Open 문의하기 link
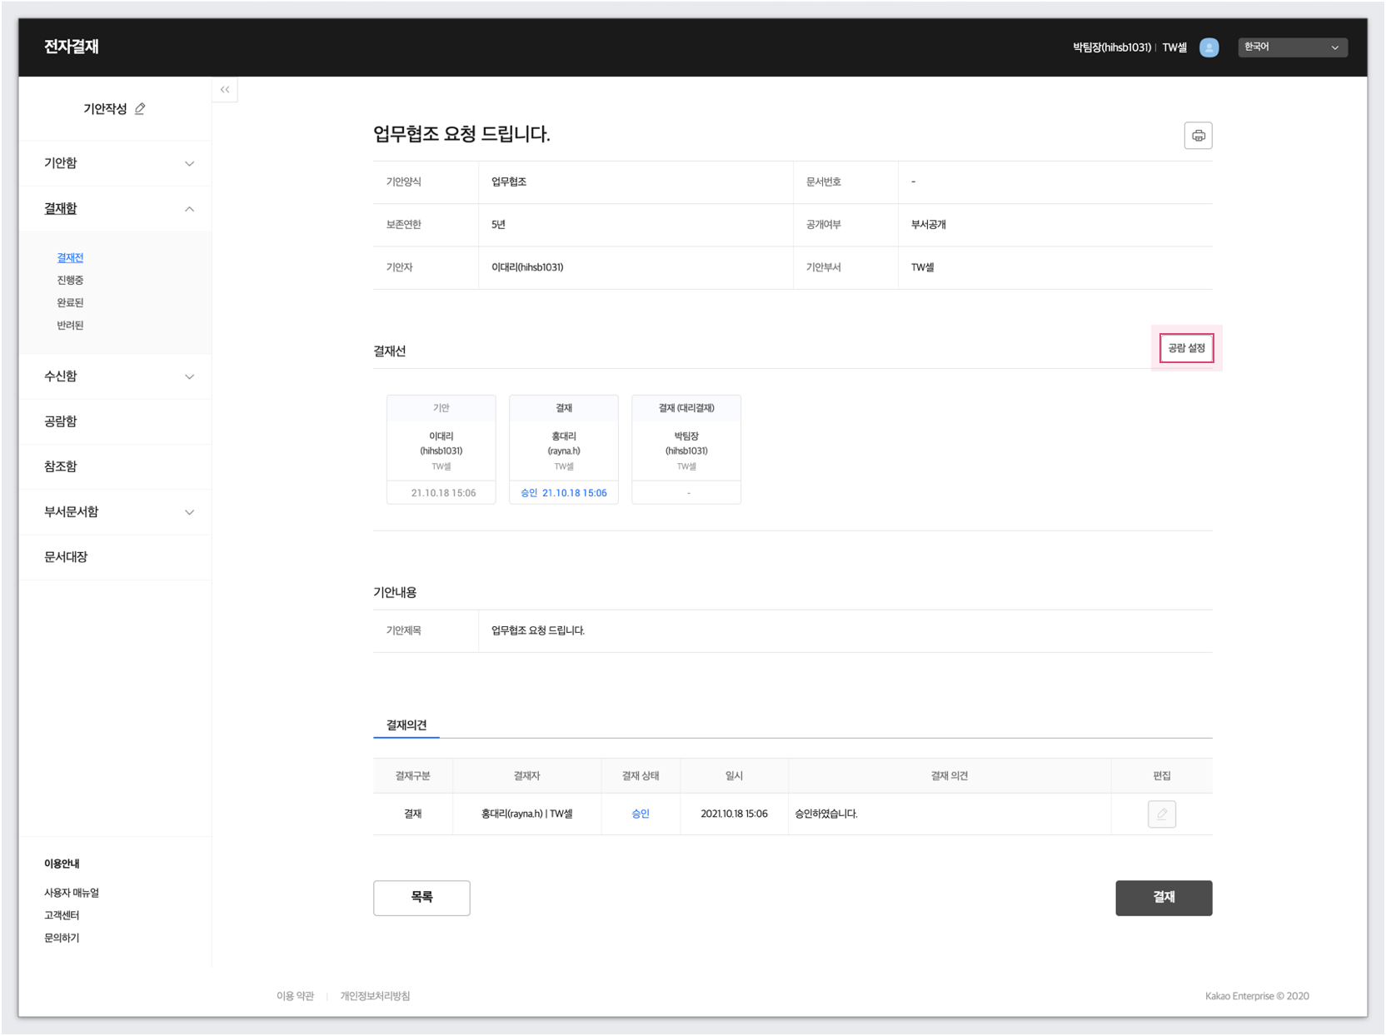The width and height of the screenshot is (1386, 1036). click(x=62, y=938)
